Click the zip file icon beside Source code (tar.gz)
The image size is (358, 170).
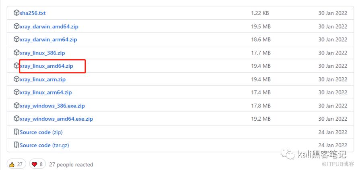[16, 145]
